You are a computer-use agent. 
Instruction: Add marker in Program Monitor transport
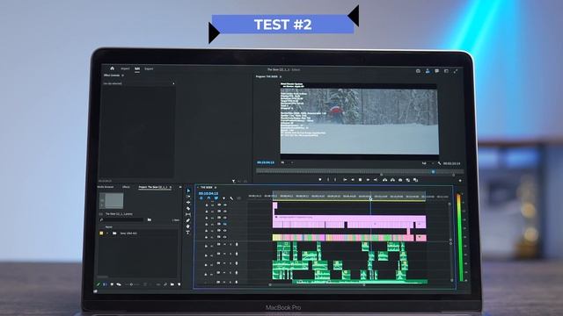coord(320,179)
